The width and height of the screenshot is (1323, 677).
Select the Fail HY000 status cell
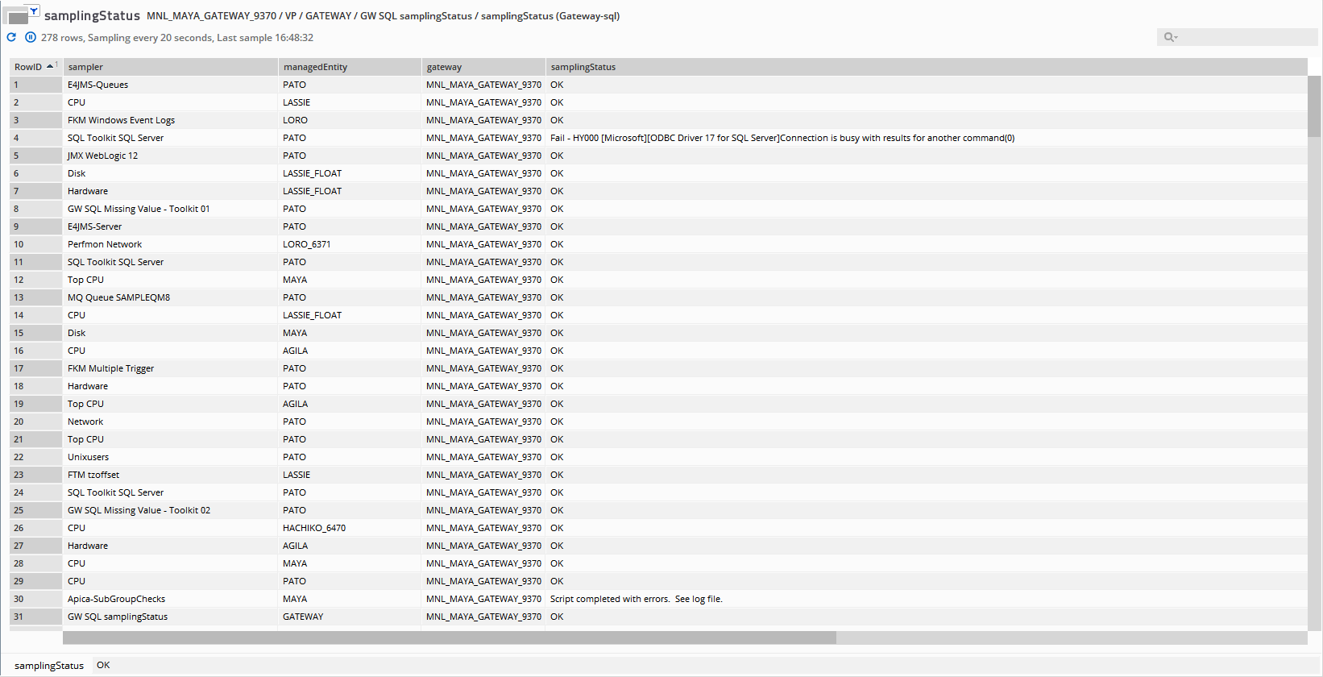782,138
